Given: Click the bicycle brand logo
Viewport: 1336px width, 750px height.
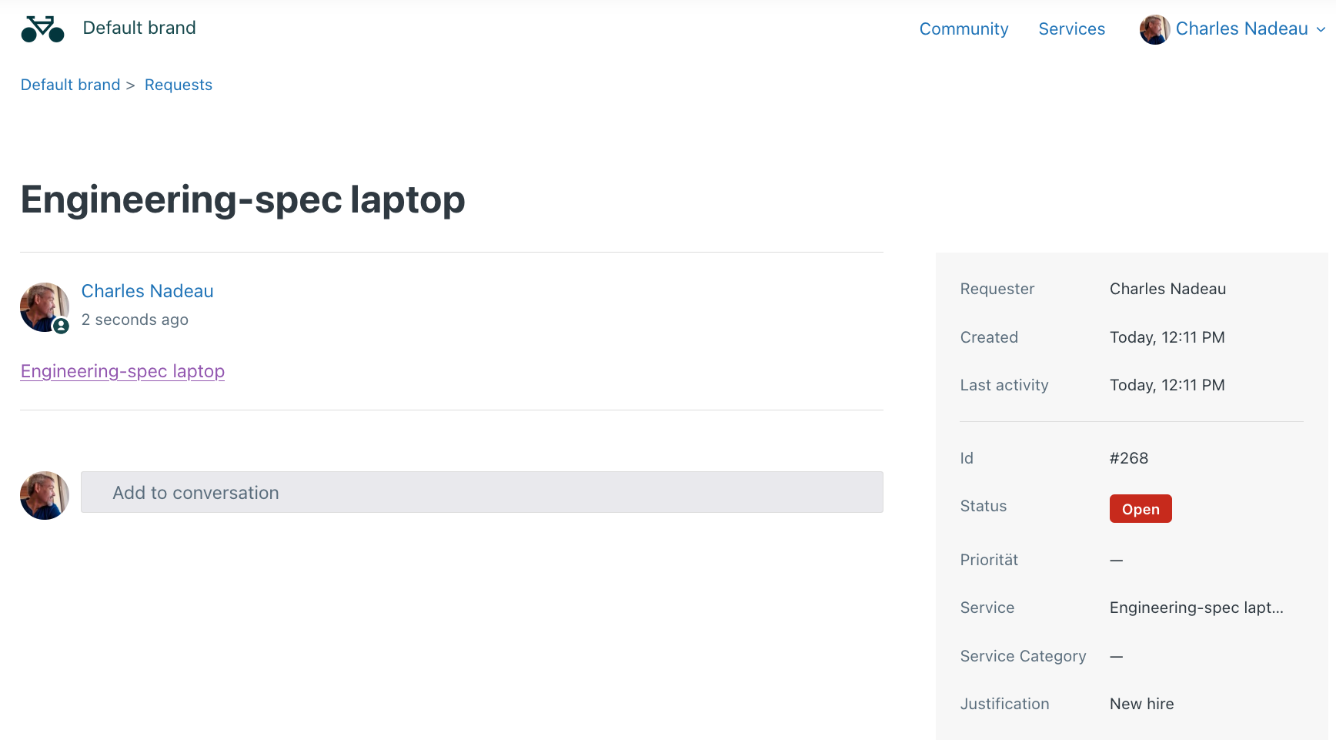Looking at the screenshot, I should [42, 29].
